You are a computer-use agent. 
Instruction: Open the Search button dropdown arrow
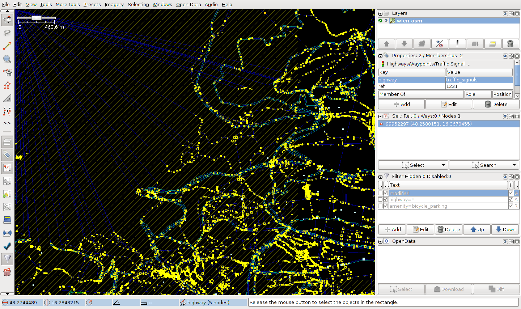pos(514,165)
